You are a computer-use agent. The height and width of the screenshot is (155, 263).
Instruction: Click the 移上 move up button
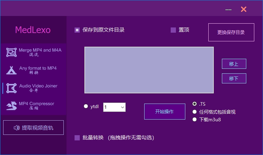(x=234, y=64)
